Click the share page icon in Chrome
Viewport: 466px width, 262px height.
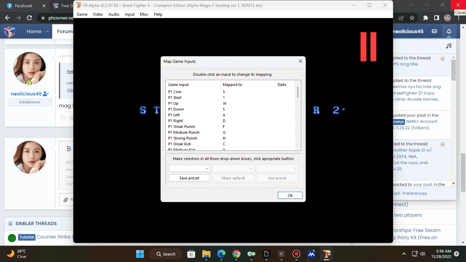click(x=402, y=18)
